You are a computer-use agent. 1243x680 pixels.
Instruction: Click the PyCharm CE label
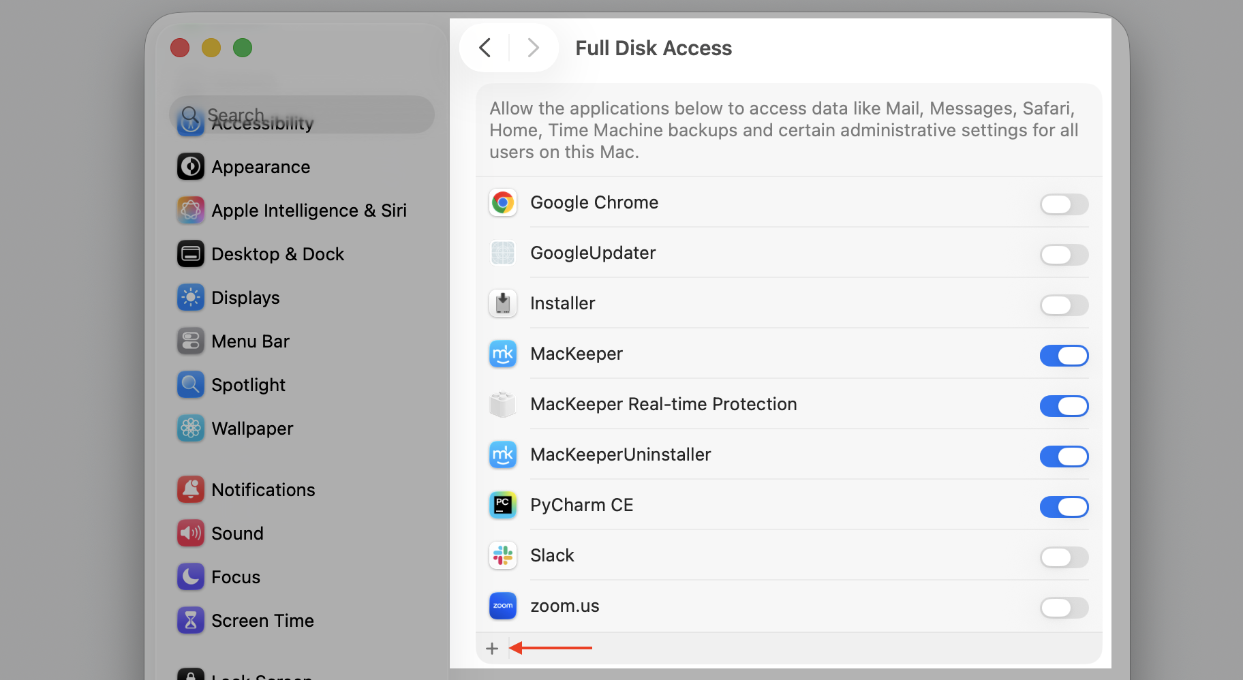tap(582, 505)
